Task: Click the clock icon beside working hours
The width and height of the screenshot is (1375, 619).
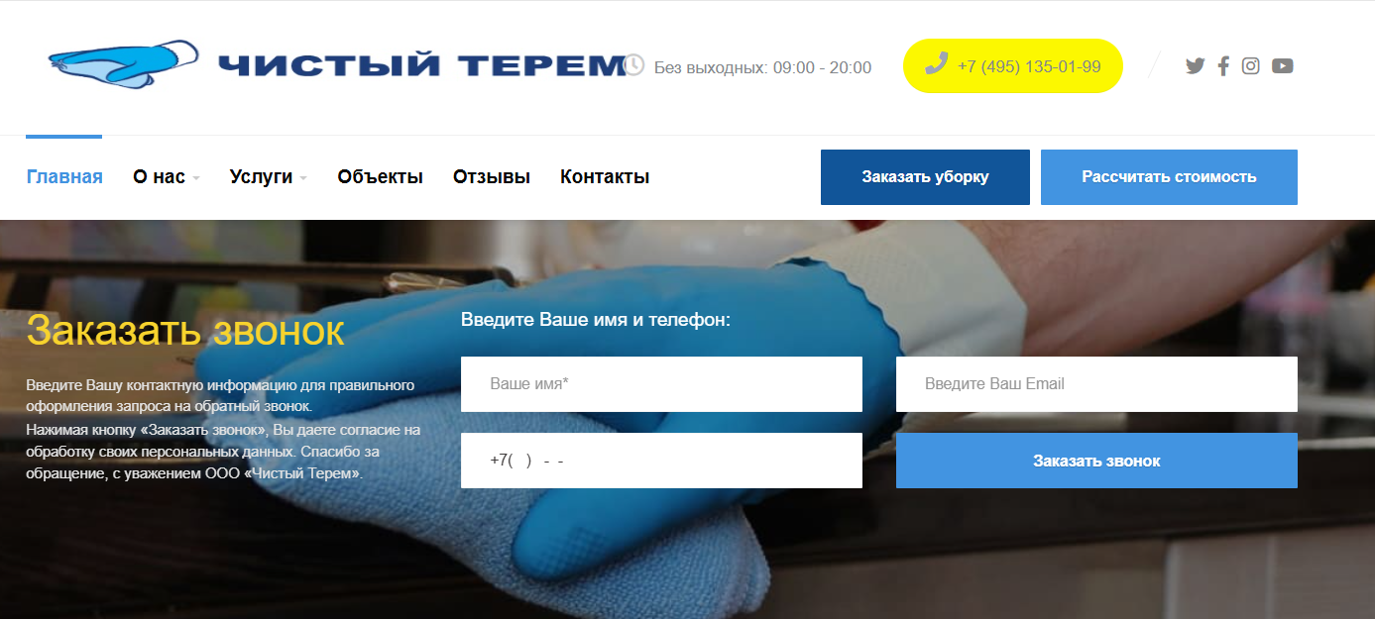Action: pos(634,65)
